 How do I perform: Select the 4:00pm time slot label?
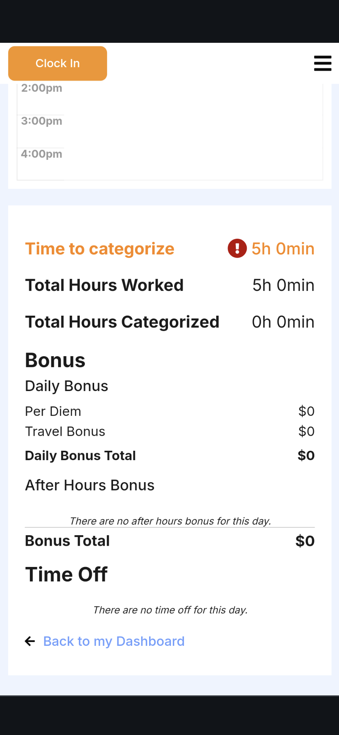coord(42,154)
